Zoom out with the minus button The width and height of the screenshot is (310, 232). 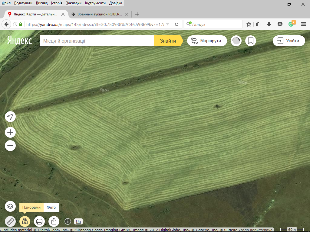pos(10,146)
